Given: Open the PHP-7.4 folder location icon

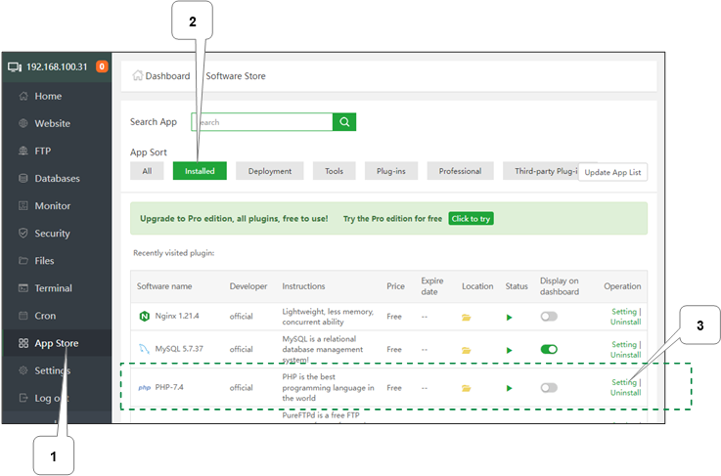Looking at the screenshot, I should pyautogui.click(x=467, y=388).
